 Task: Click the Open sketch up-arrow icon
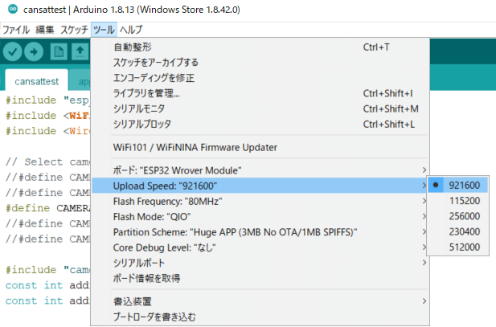tap(80, 52)
